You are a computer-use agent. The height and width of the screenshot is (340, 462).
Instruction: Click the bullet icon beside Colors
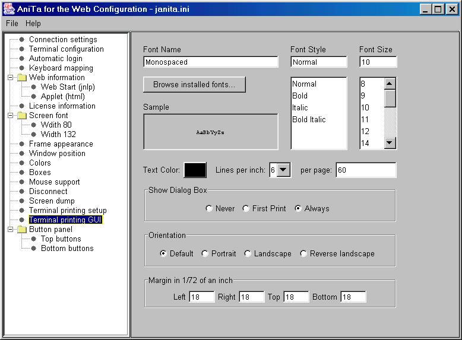(22, 163)
